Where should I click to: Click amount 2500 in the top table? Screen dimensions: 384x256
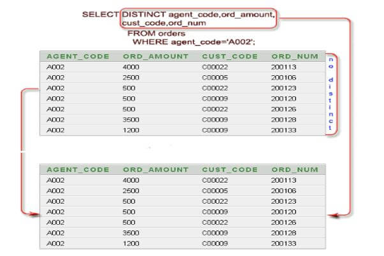130,77
